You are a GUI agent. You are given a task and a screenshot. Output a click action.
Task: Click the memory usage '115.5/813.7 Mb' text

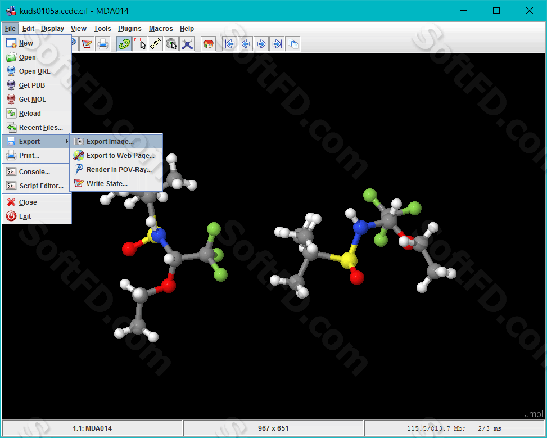coord(436,428)
